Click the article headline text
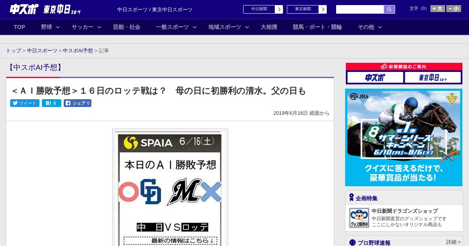 point(158,91)
